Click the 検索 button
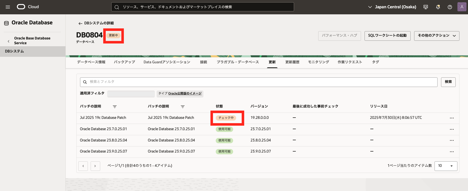468x191 pixels. tap(448, 82)
